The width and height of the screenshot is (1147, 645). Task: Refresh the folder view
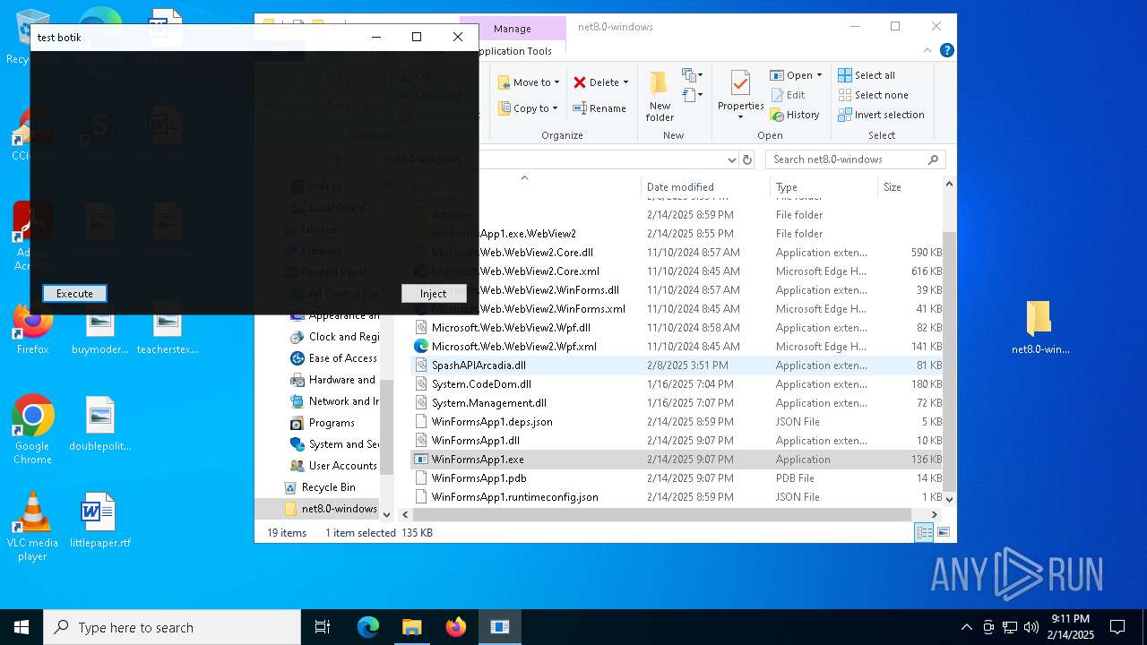[747, 159]
